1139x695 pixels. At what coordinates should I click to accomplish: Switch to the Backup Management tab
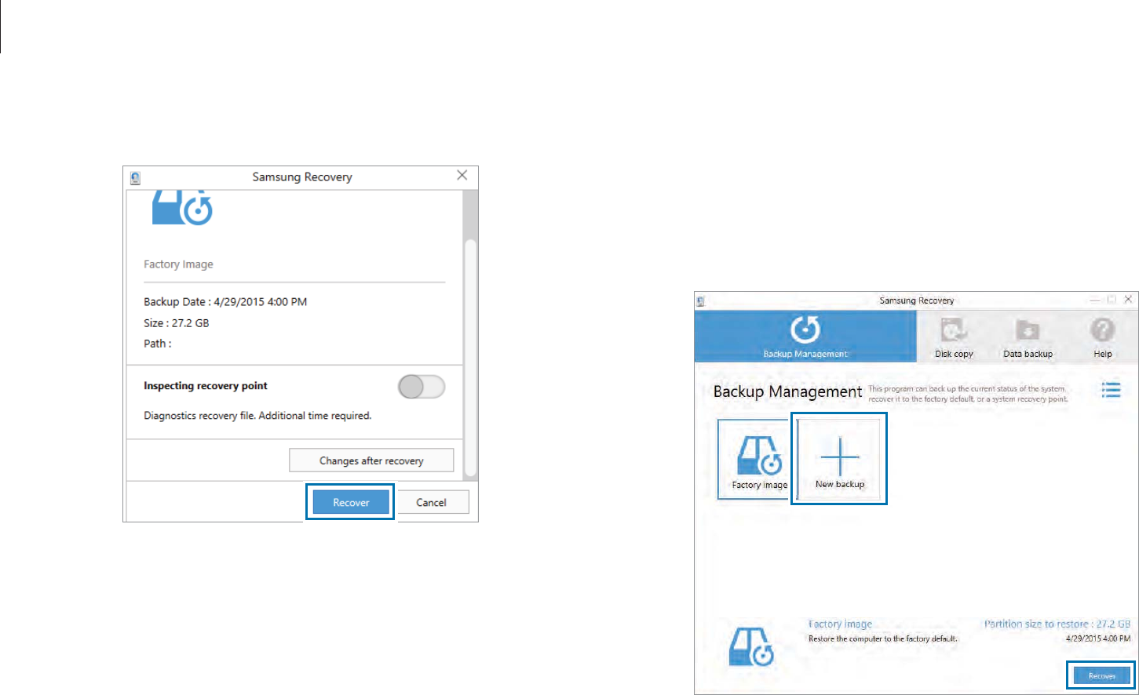pos(805,336)
